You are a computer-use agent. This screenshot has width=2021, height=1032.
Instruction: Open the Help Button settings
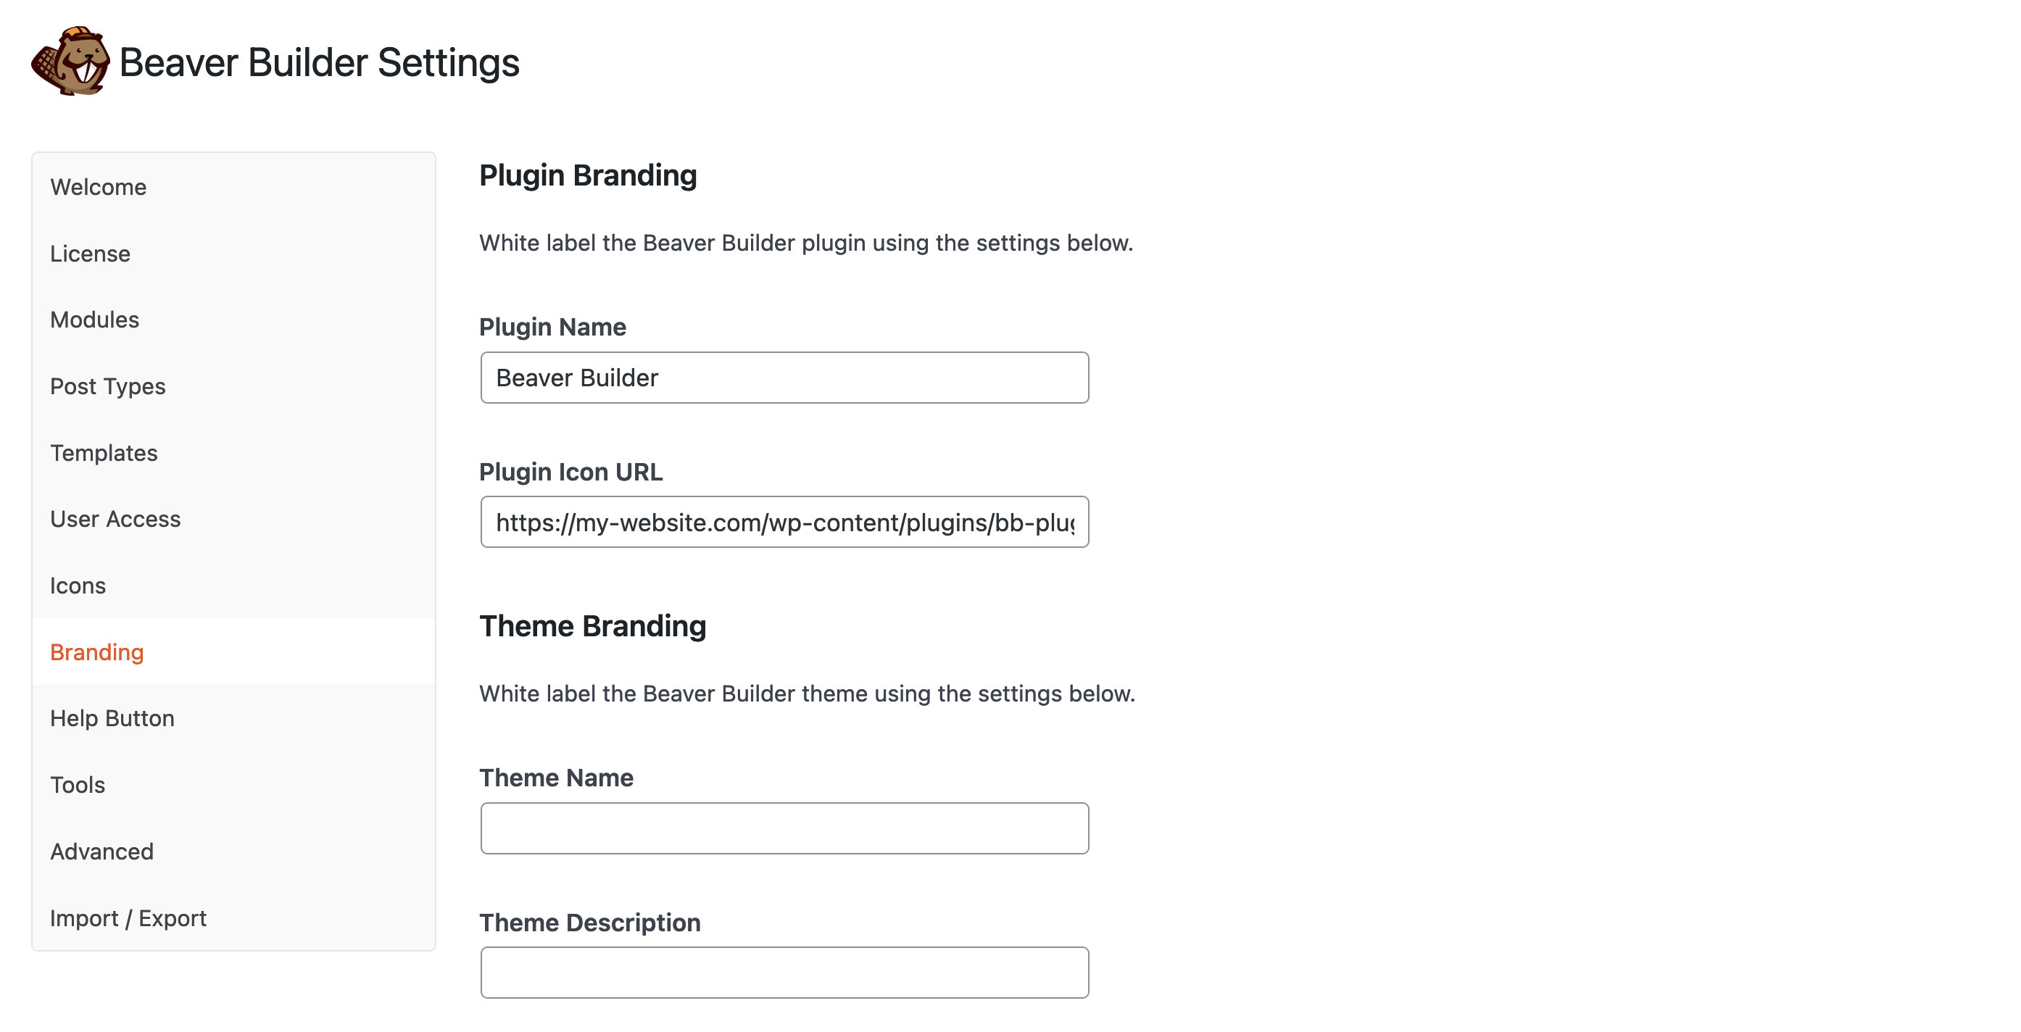click(x=112, y=717)
